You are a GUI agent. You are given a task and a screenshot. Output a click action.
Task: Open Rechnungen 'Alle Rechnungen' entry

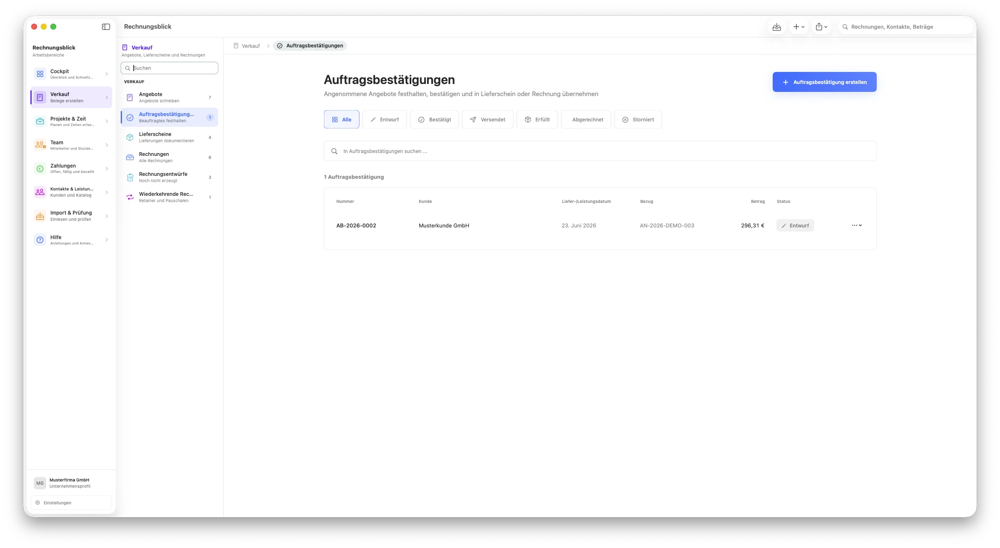point(169,158)
